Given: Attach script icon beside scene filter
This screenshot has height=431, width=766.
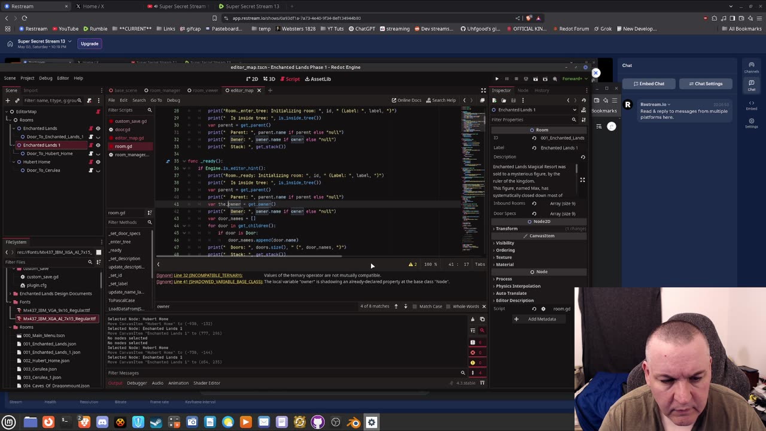Looking at the screenshot, I should point(89,101).
